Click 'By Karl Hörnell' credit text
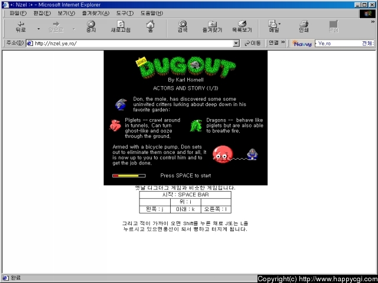This screenshot has width=378, height=283. coord(185,80)
